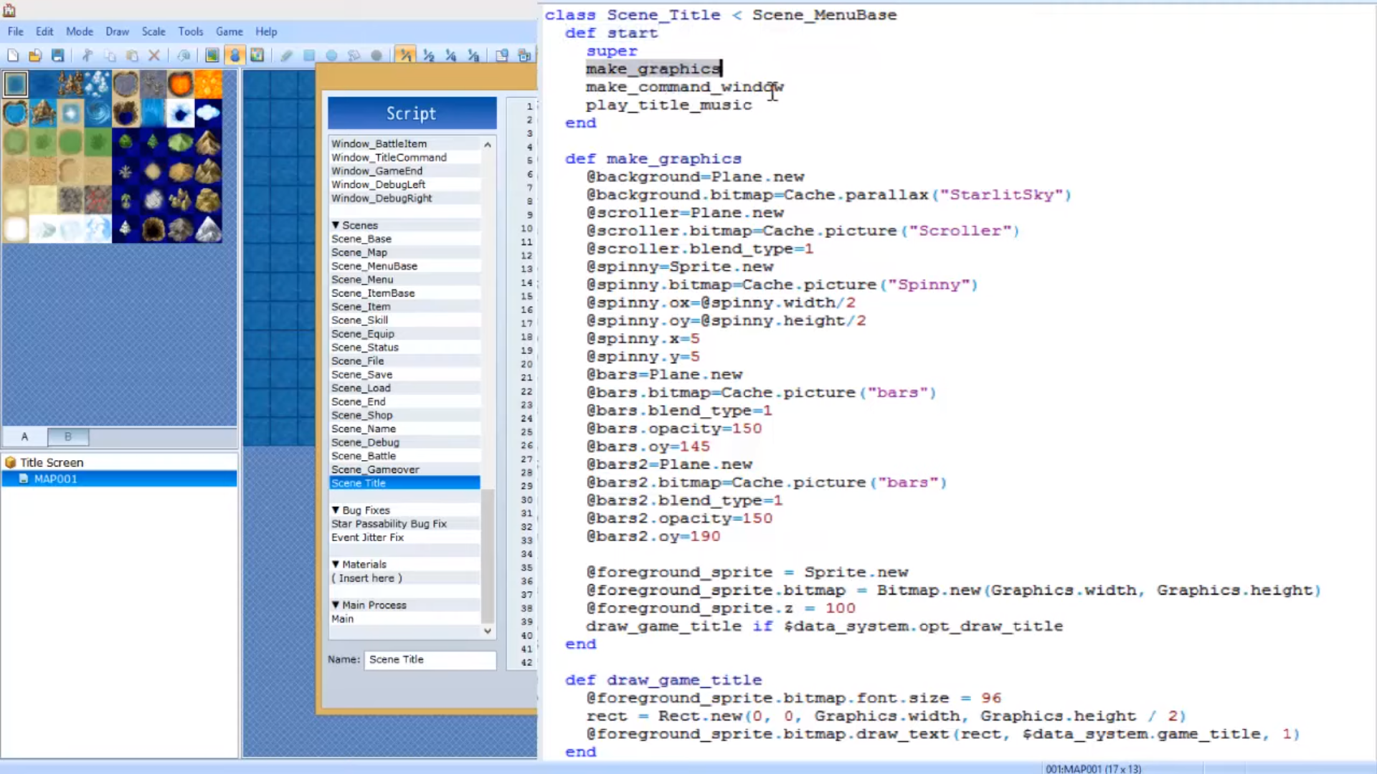Screen dimensions: 1377x774
Task: Click the Cut scissors icon
Action: pos(87,55)
